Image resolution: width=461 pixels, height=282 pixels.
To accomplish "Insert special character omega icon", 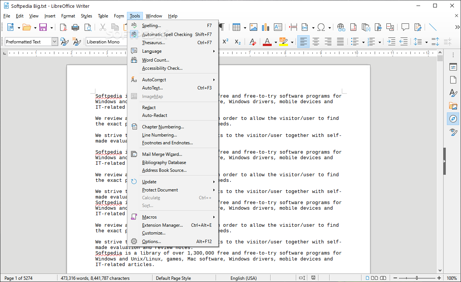I will click(x=321, y=27).
